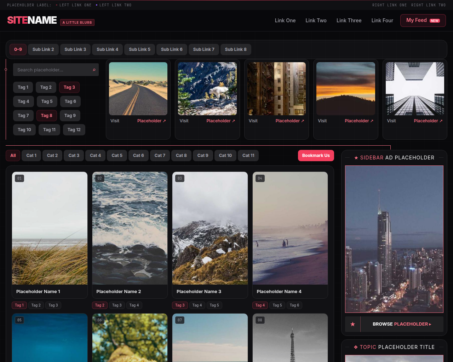Open Right Link Two in top bar
This screenshot has width=453, height=362.
pos(428,5)
